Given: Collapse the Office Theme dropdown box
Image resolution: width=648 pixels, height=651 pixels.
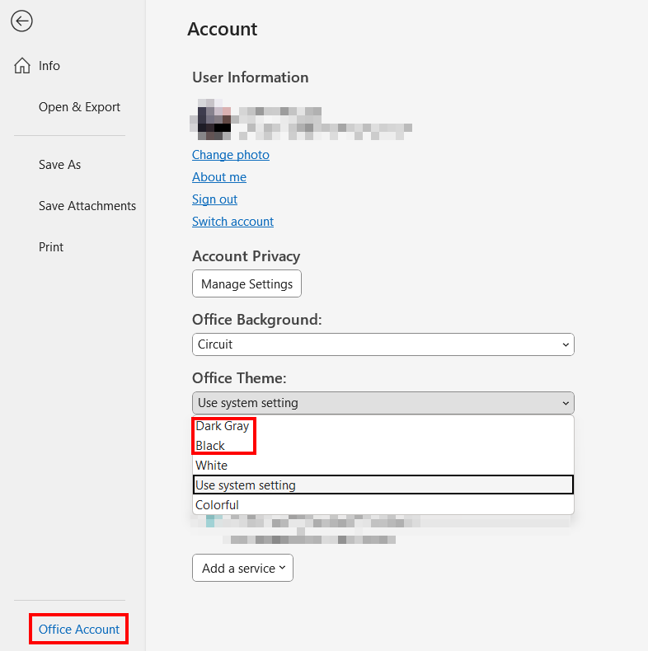Looking at the screenshot, I should (x=383, y=403).
